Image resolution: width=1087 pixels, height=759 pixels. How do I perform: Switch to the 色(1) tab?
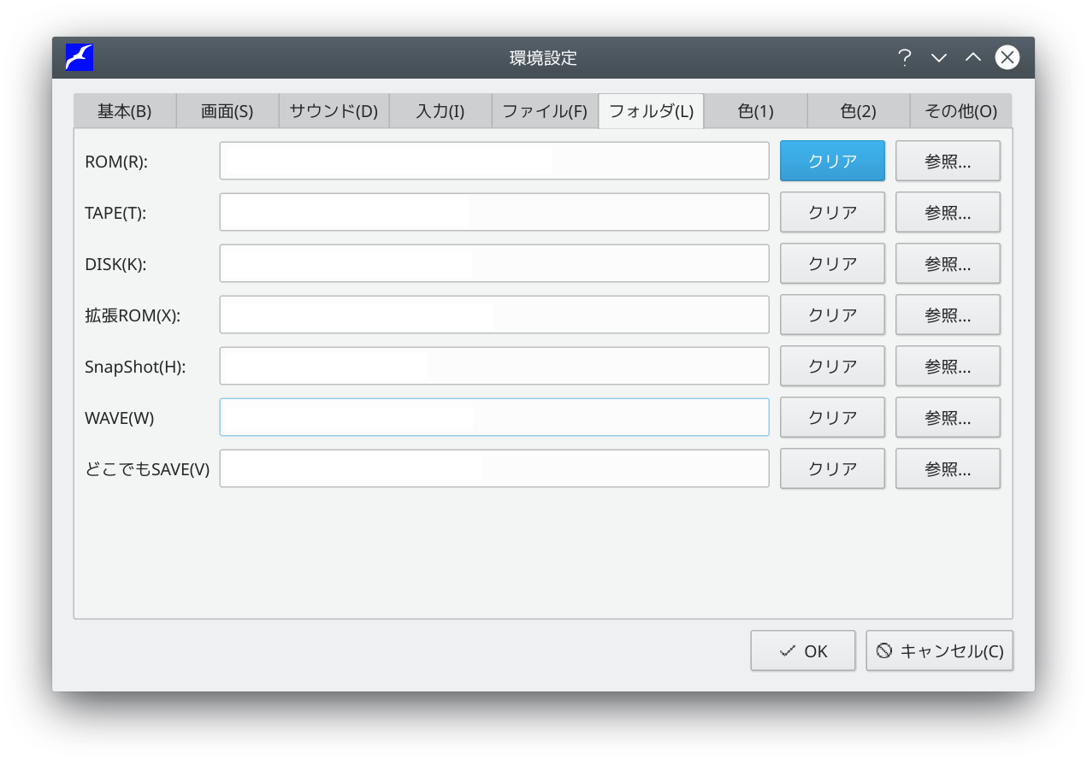756,111
